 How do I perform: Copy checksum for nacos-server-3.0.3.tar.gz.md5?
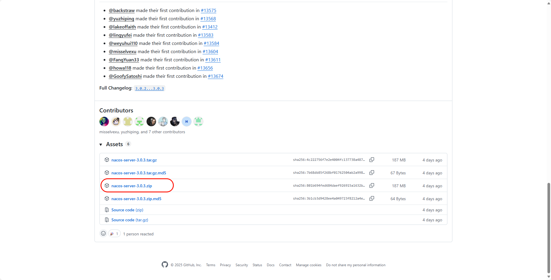click(x=371, y=173)
